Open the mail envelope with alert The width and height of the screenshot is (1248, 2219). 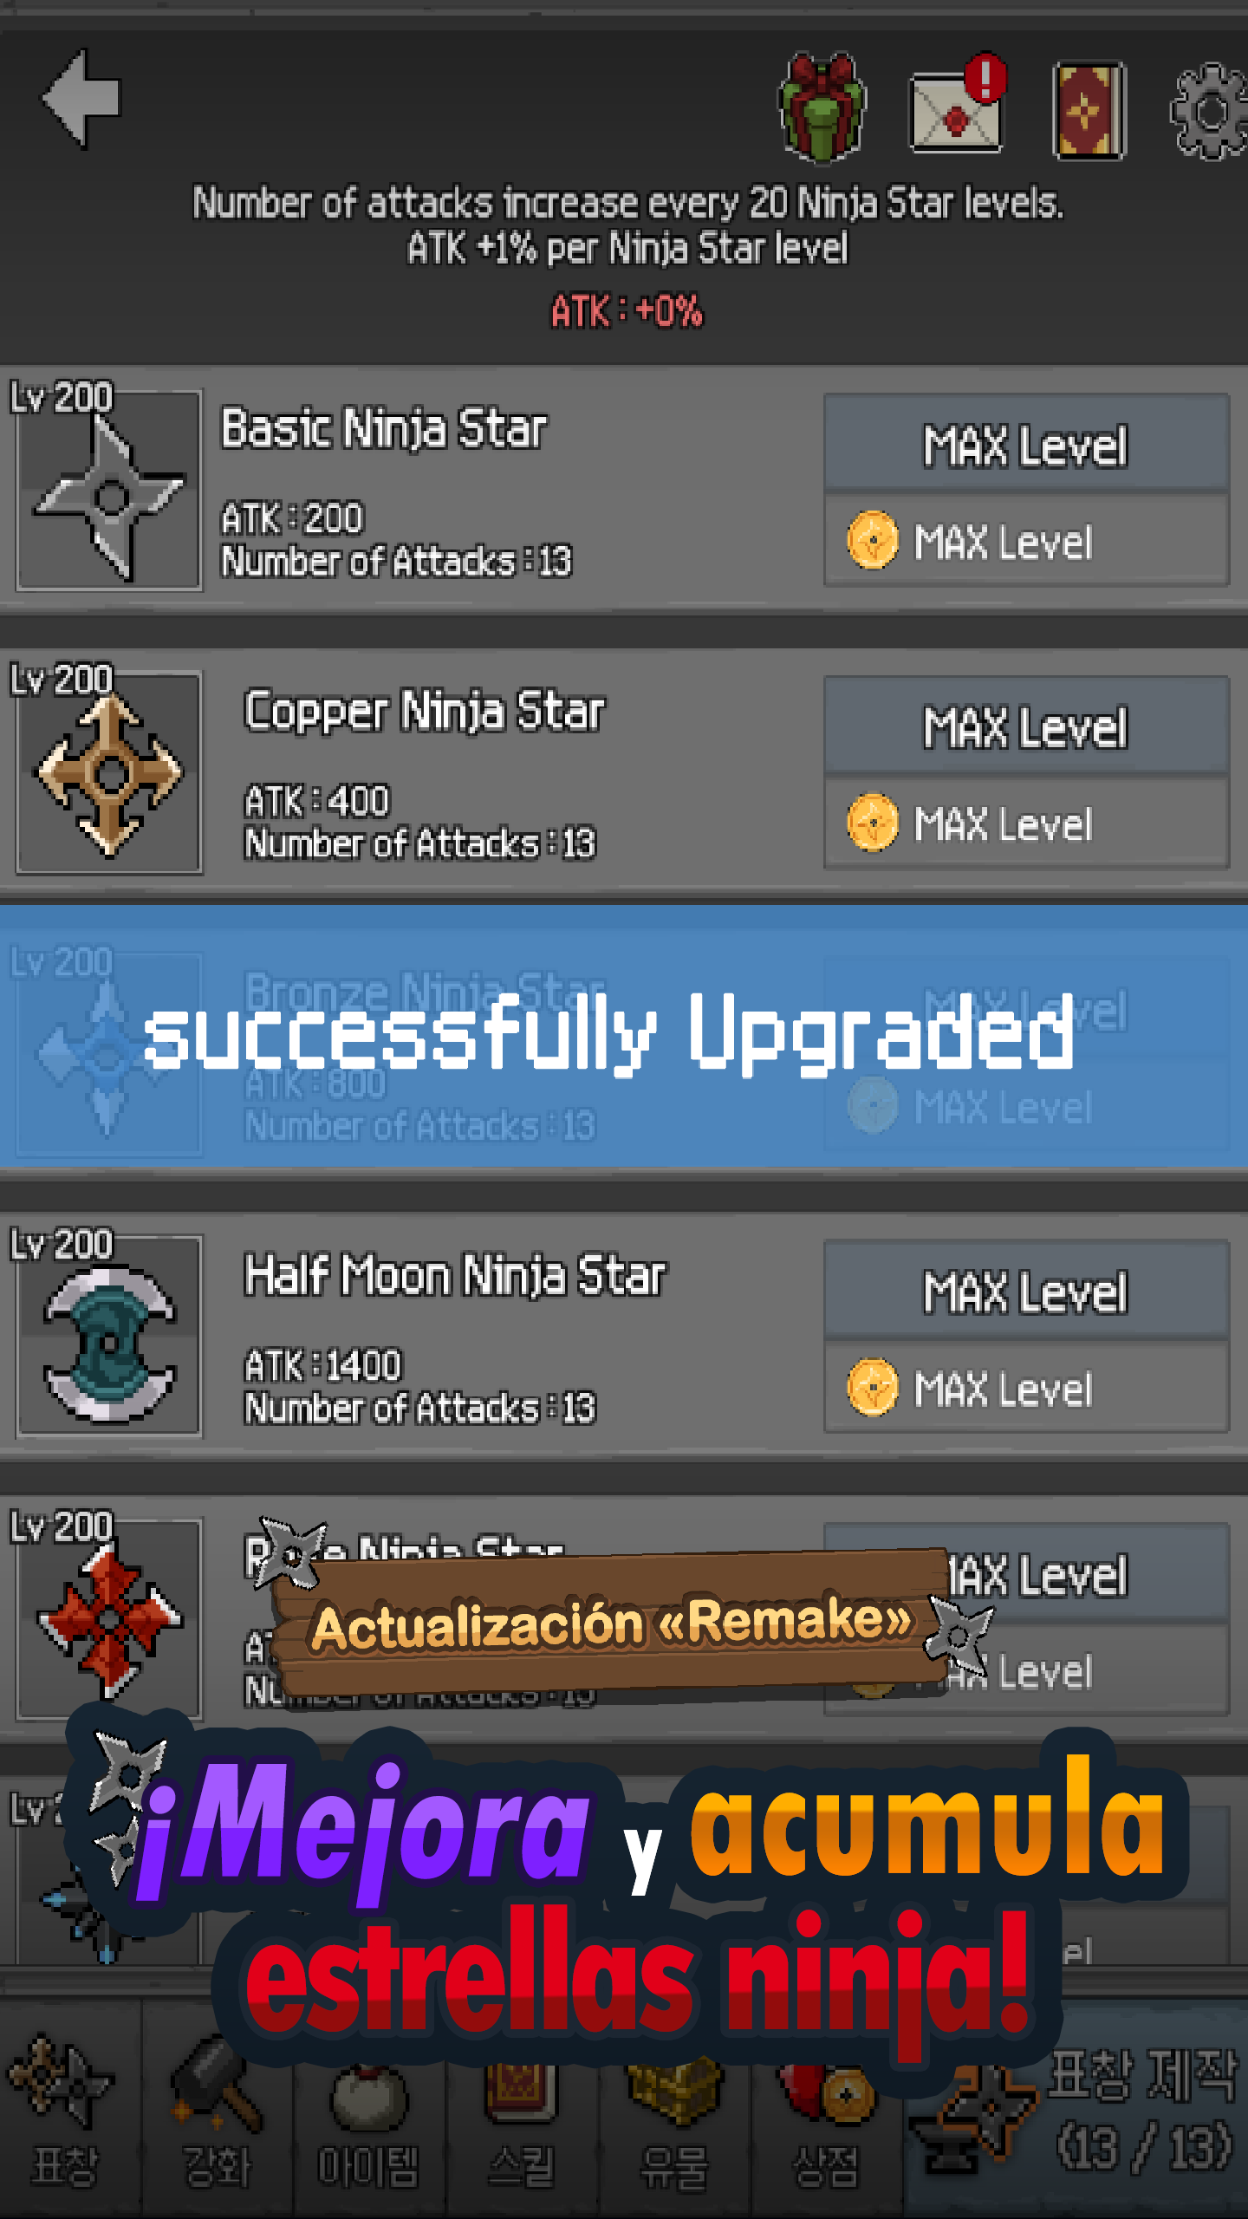pyautogui.click(x=958, y=107)
